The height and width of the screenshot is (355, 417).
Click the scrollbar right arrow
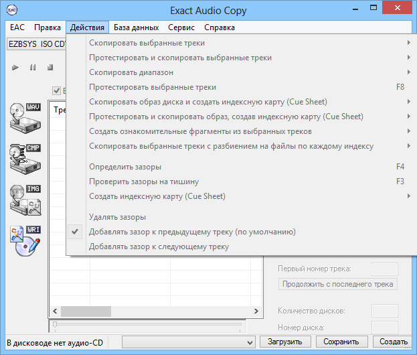point(256,311)
